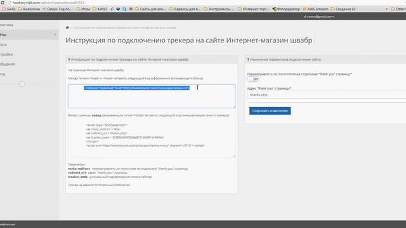Open the brown round icon bookmark before Сайты для кон
The width and height of the screenshot is (406, 228).
tap(131, 9)
